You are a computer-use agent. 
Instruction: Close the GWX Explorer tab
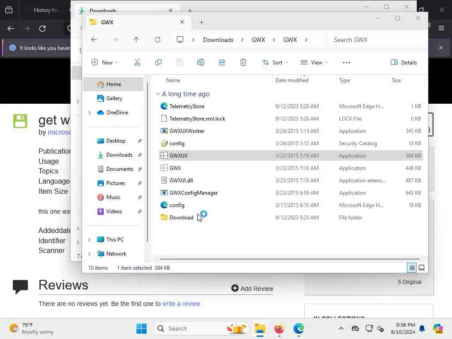182,22
